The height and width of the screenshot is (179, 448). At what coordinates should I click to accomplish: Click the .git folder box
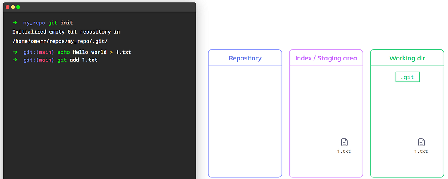point(407,77)
